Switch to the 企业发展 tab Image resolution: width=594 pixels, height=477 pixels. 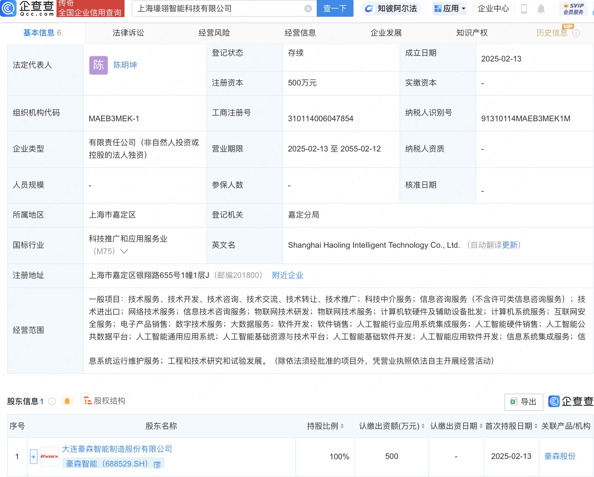pyautogui.click(x=386, y=33)
